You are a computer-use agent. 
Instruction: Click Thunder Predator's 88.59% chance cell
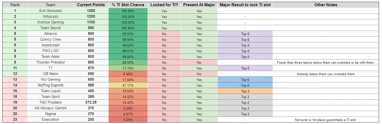point(128,62)
